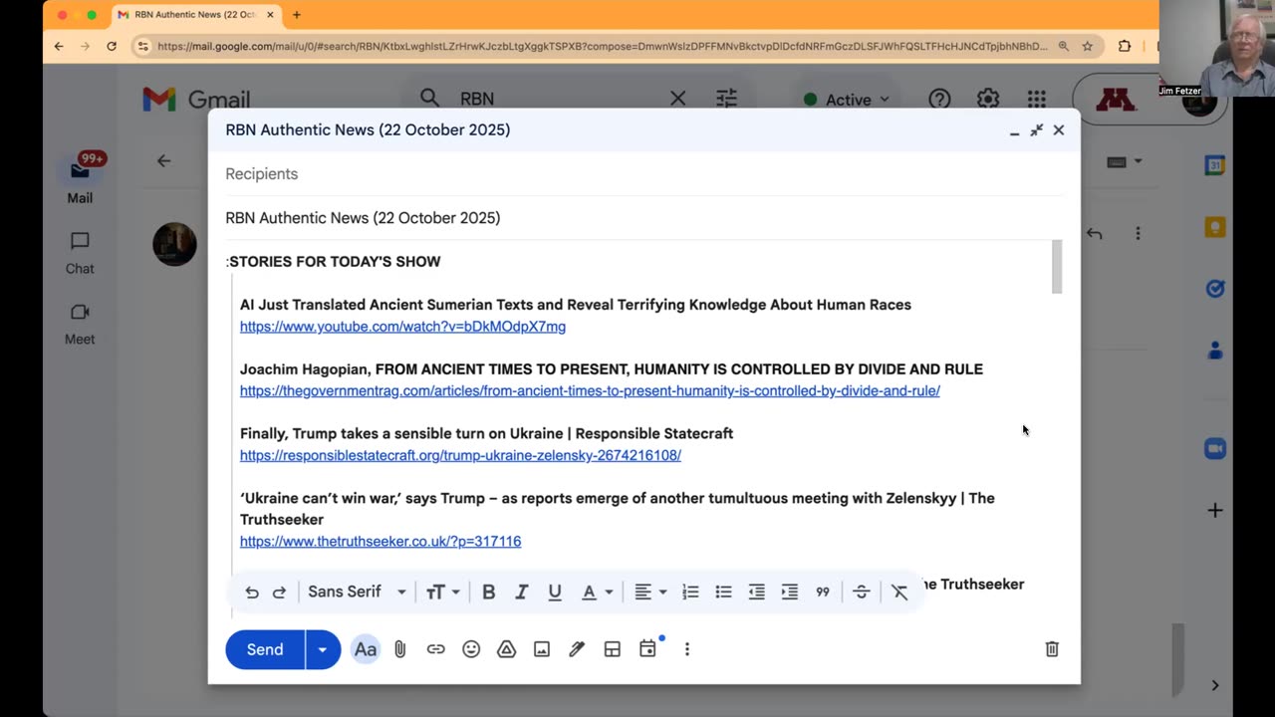Open more send options arrow

coord(323,649)
